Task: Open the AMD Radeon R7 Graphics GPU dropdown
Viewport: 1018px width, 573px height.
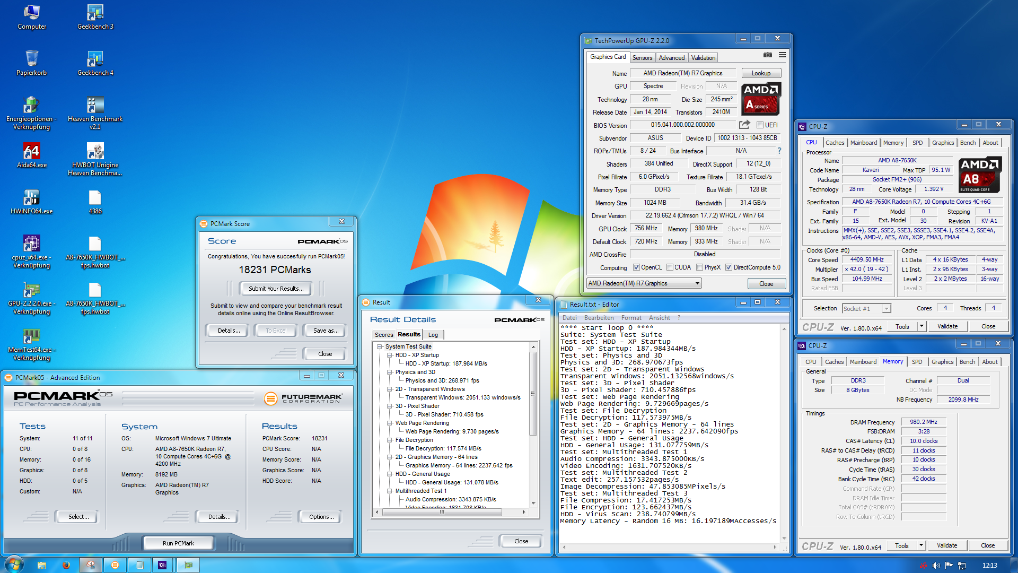Action: tap(644, 283)
